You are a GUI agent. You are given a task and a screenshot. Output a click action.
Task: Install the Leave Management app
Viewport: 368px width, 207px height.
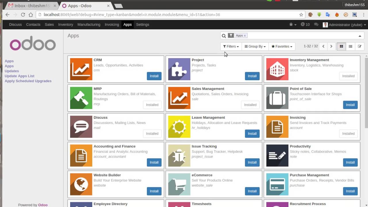click(252, 133)
